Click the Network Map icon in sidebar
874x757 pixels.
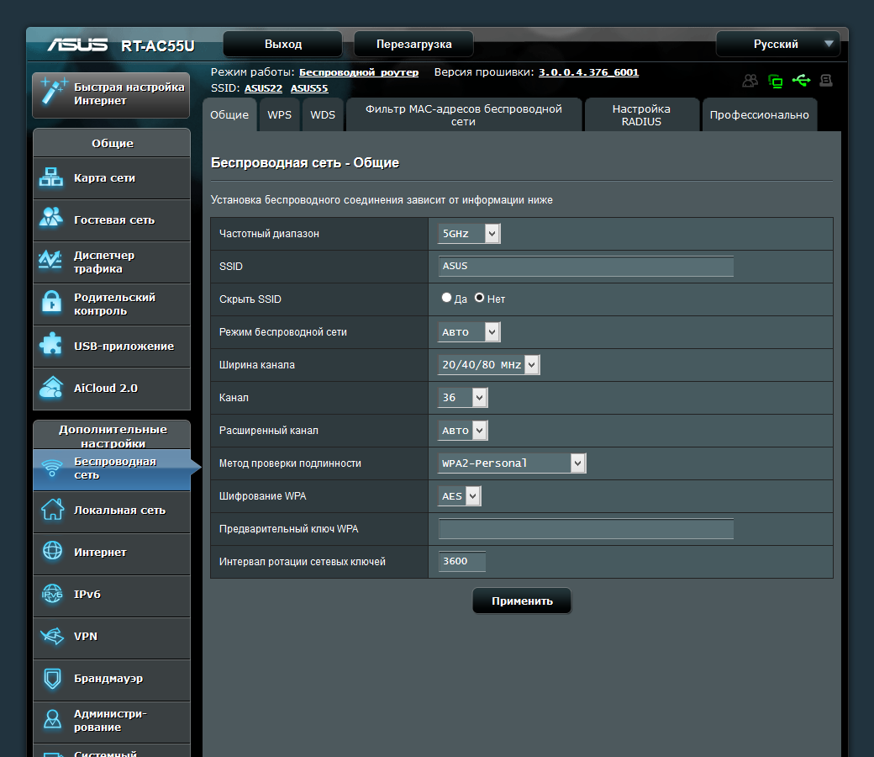click(x=51, y=177)
